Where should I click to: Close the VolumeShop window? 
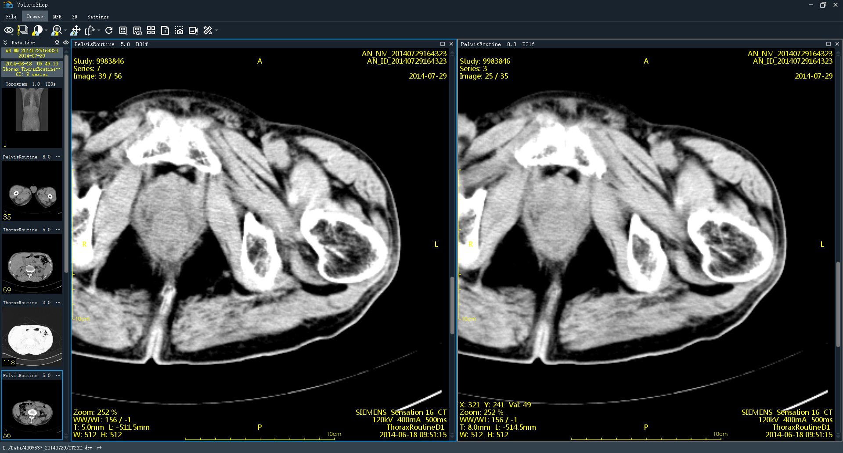(836, 5)
